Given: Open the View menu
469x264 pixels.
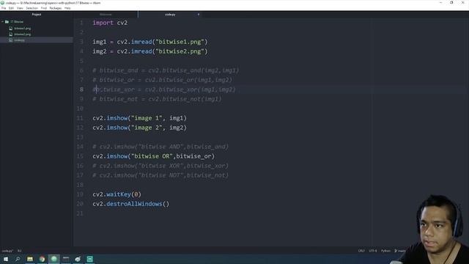Looking at the screenshot, I should [x=20, y=8].
